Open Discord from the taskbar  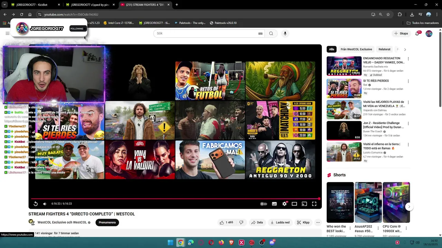(272, 242)
